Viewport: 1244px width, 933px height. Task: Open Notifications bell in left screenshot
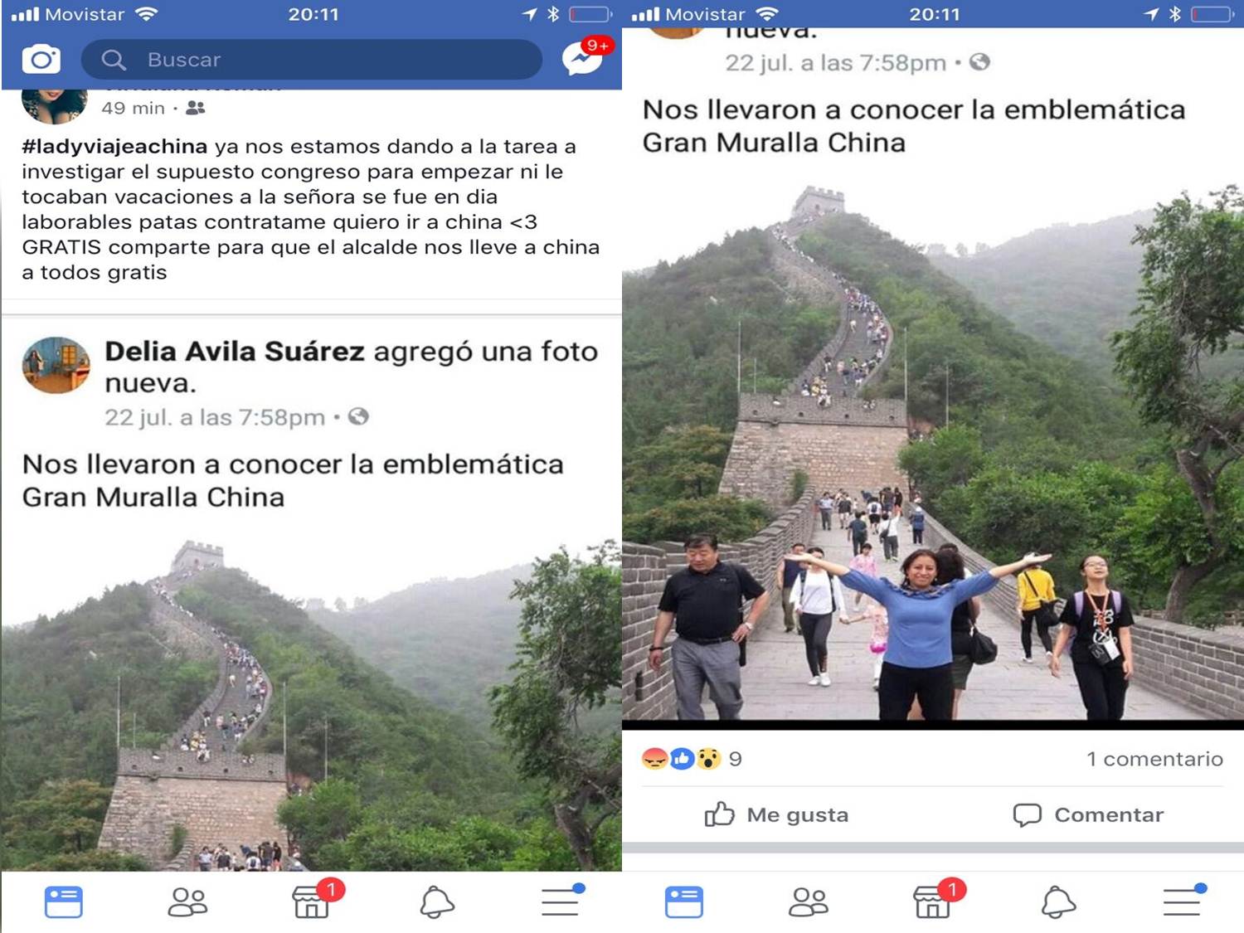pyautogui.click(x=437, y=902)
